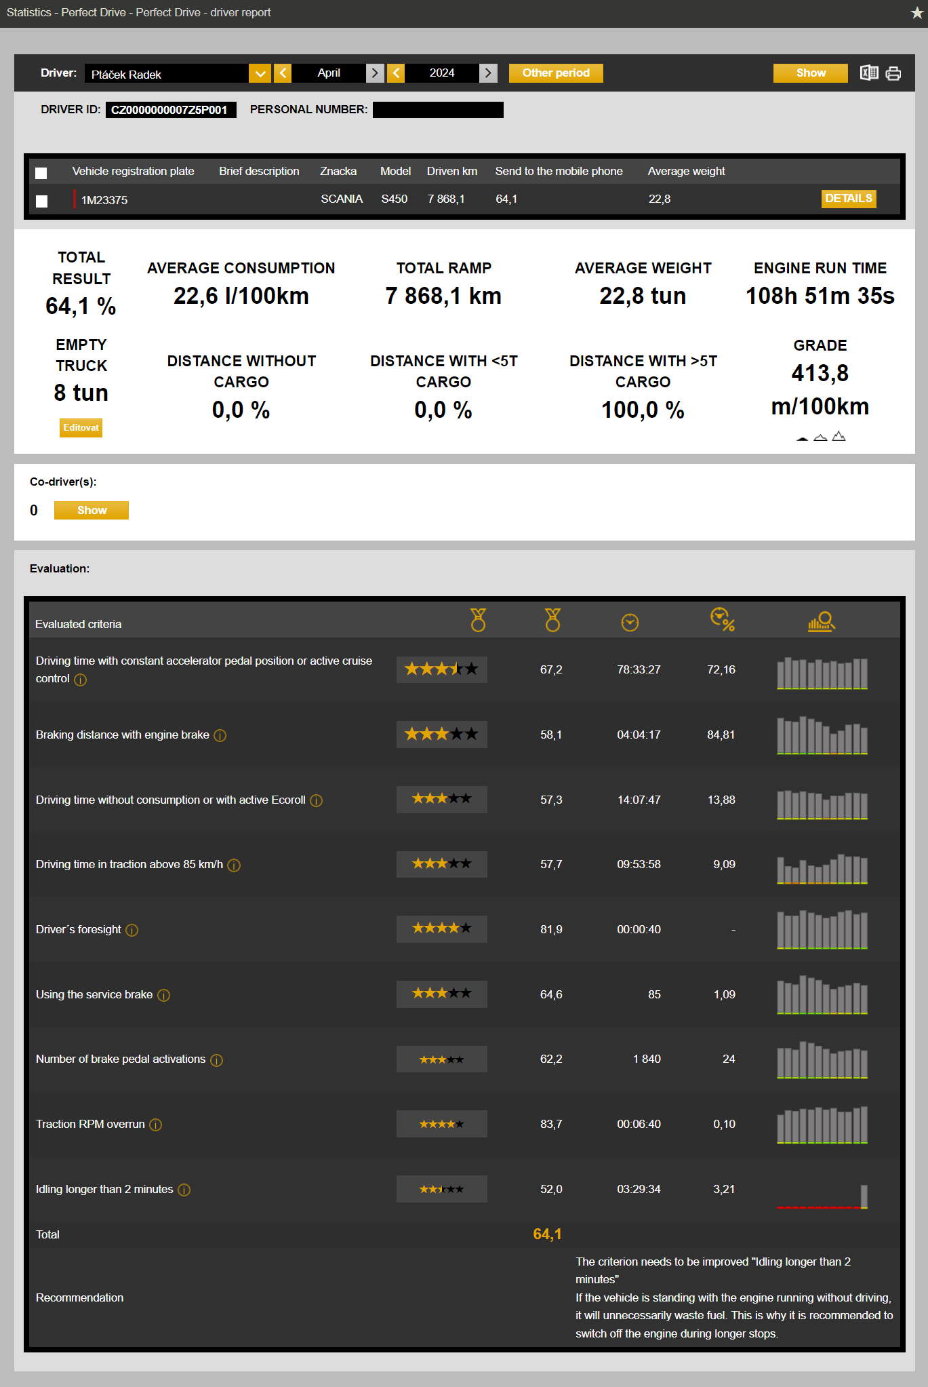Click the favorite star icon in title bar
Screen dimensions: 928x1387
pyautogui.click(x=916, y=13)
